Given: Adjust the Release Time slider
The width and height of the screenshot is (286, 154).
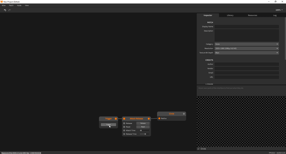Looking at the screenshot, I should [144, 134].
